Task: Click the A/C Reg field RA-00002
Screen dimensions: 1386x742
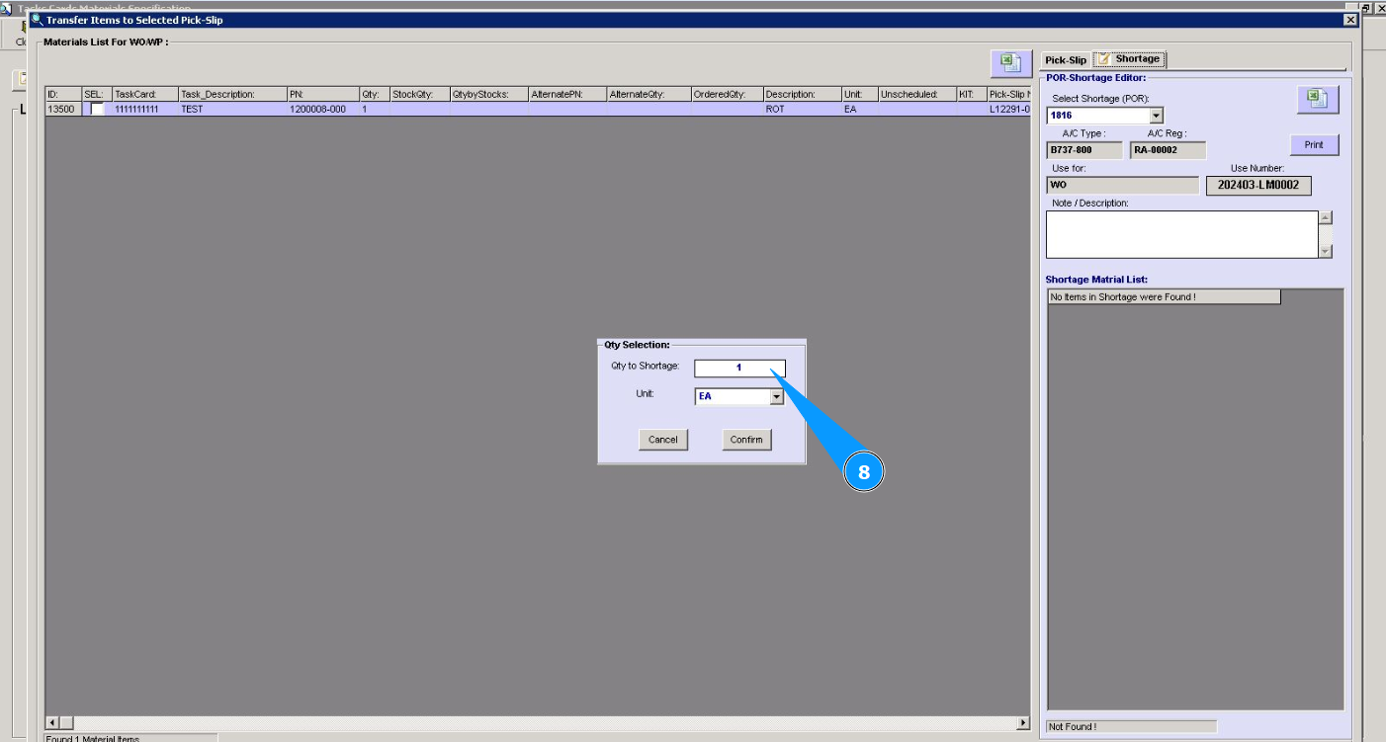Action: [x=1168, y=151]
